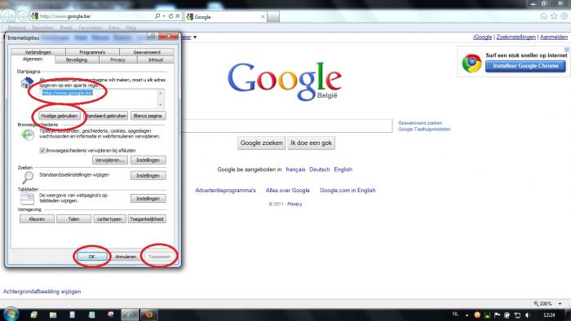
Task: Open the Home icon in browser toolbar
Action: pos(543,16)
